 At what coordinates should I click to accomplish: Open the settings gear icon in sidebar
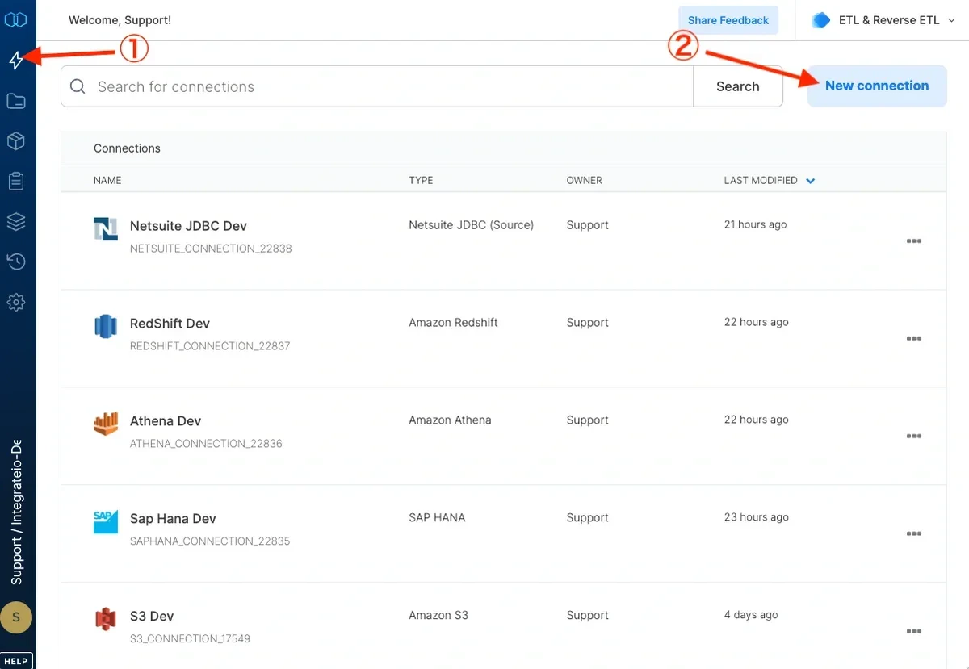16,303
